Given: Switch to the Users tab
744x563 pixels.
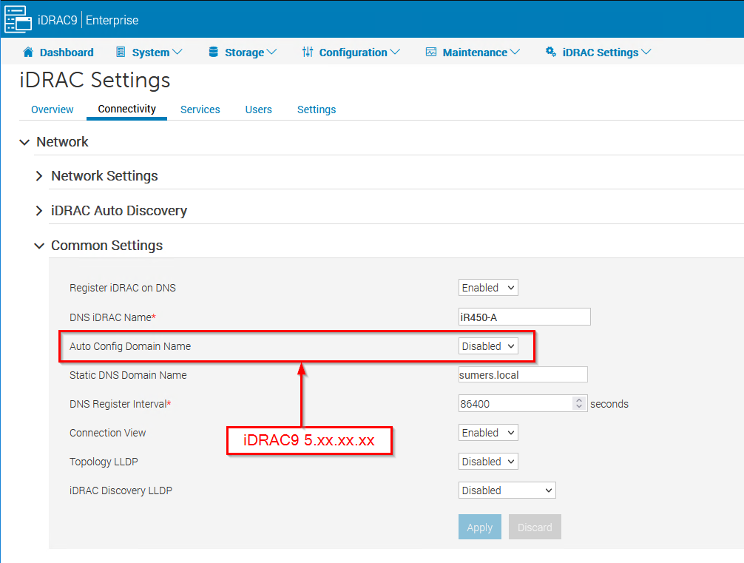Looking at the screenshot, I should point(258,109).
